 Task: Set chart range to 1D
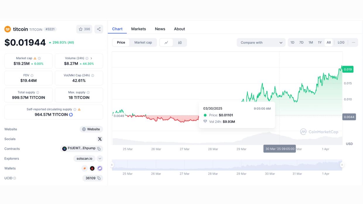(292, 43)
